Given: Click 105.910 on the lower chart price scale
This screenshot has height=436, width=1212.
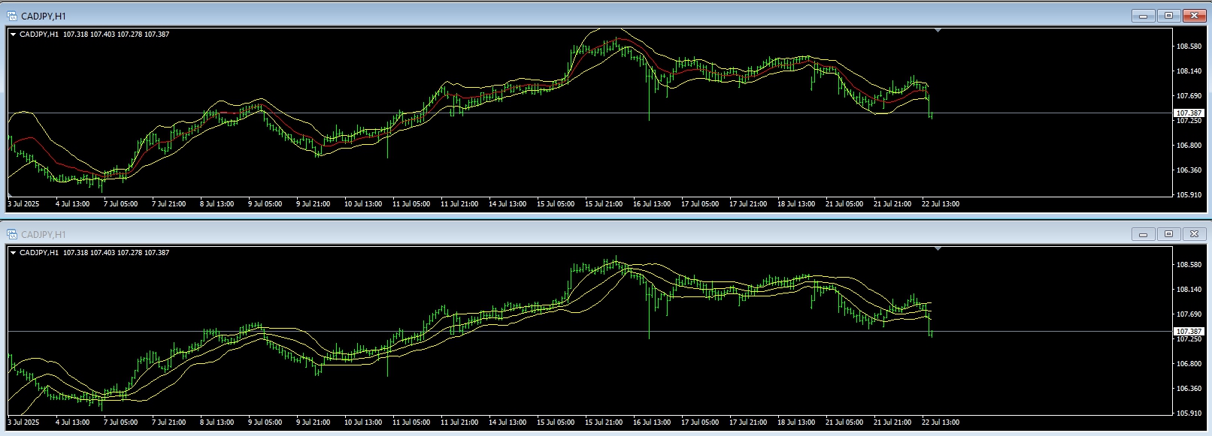Looking at the screenshot, I should (x=1188, y=413).
